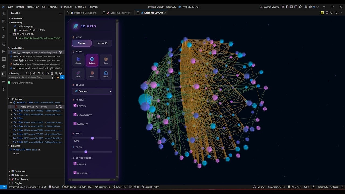This screenshot has height=194, width=345.
Task: Confirm commit with the blue checkmark
Action: click(x=62, y=77)
